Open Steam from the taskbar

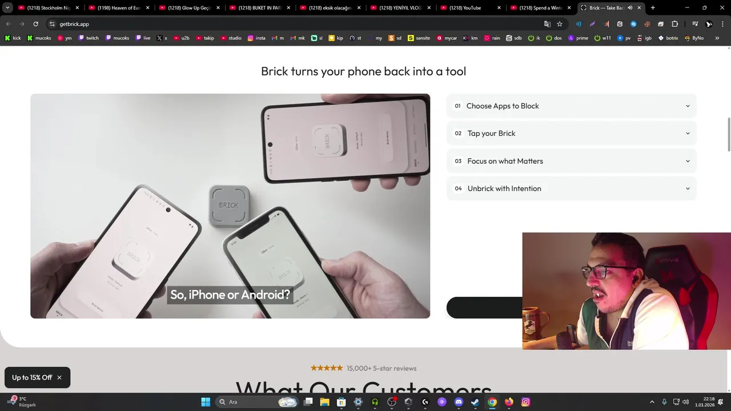pyautogui.click(x=475, y=402)
